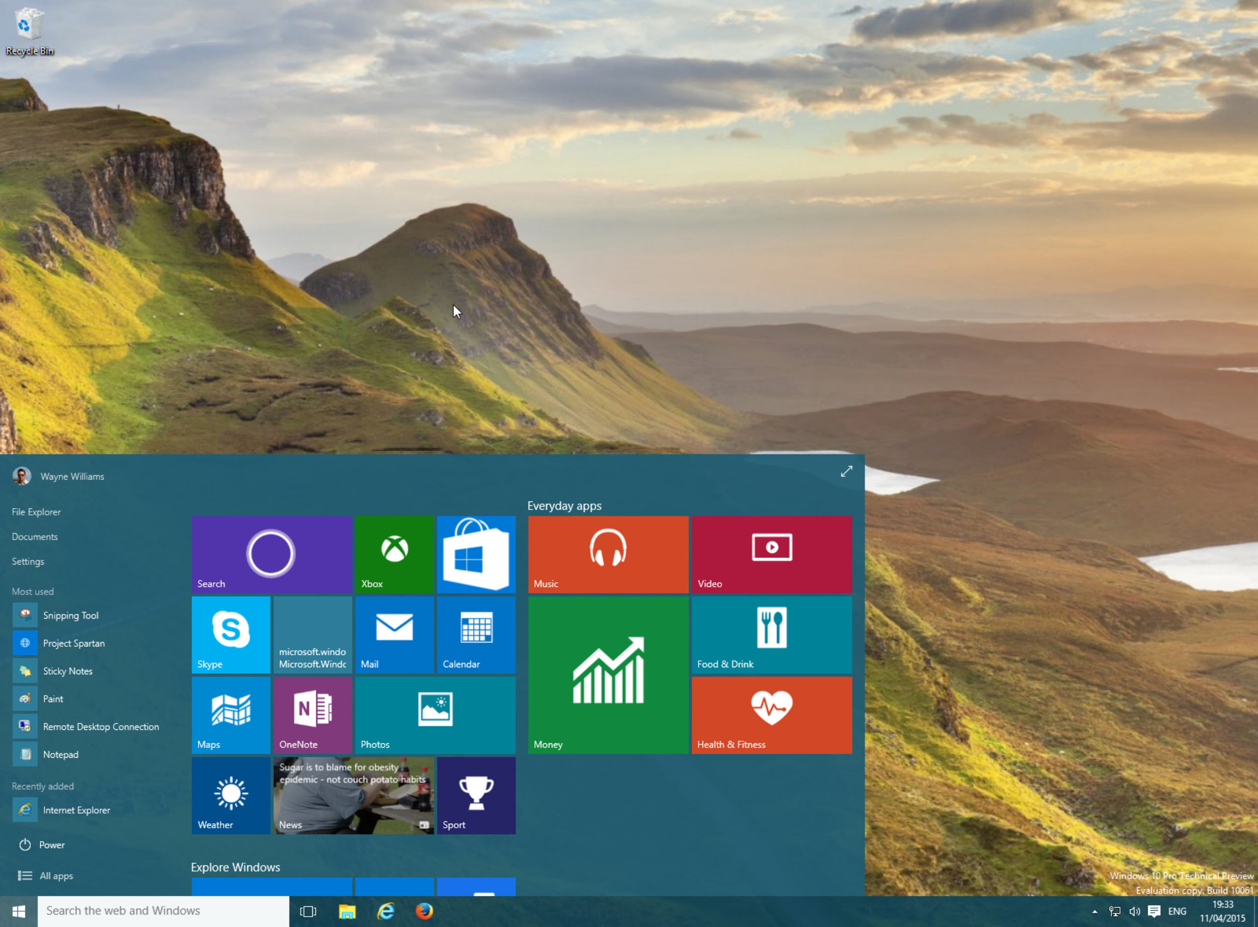This screenshot has height=927, width=1258.
Task: Open the Calendar tile
Action: pyautogui.click(x=476, y=635)
